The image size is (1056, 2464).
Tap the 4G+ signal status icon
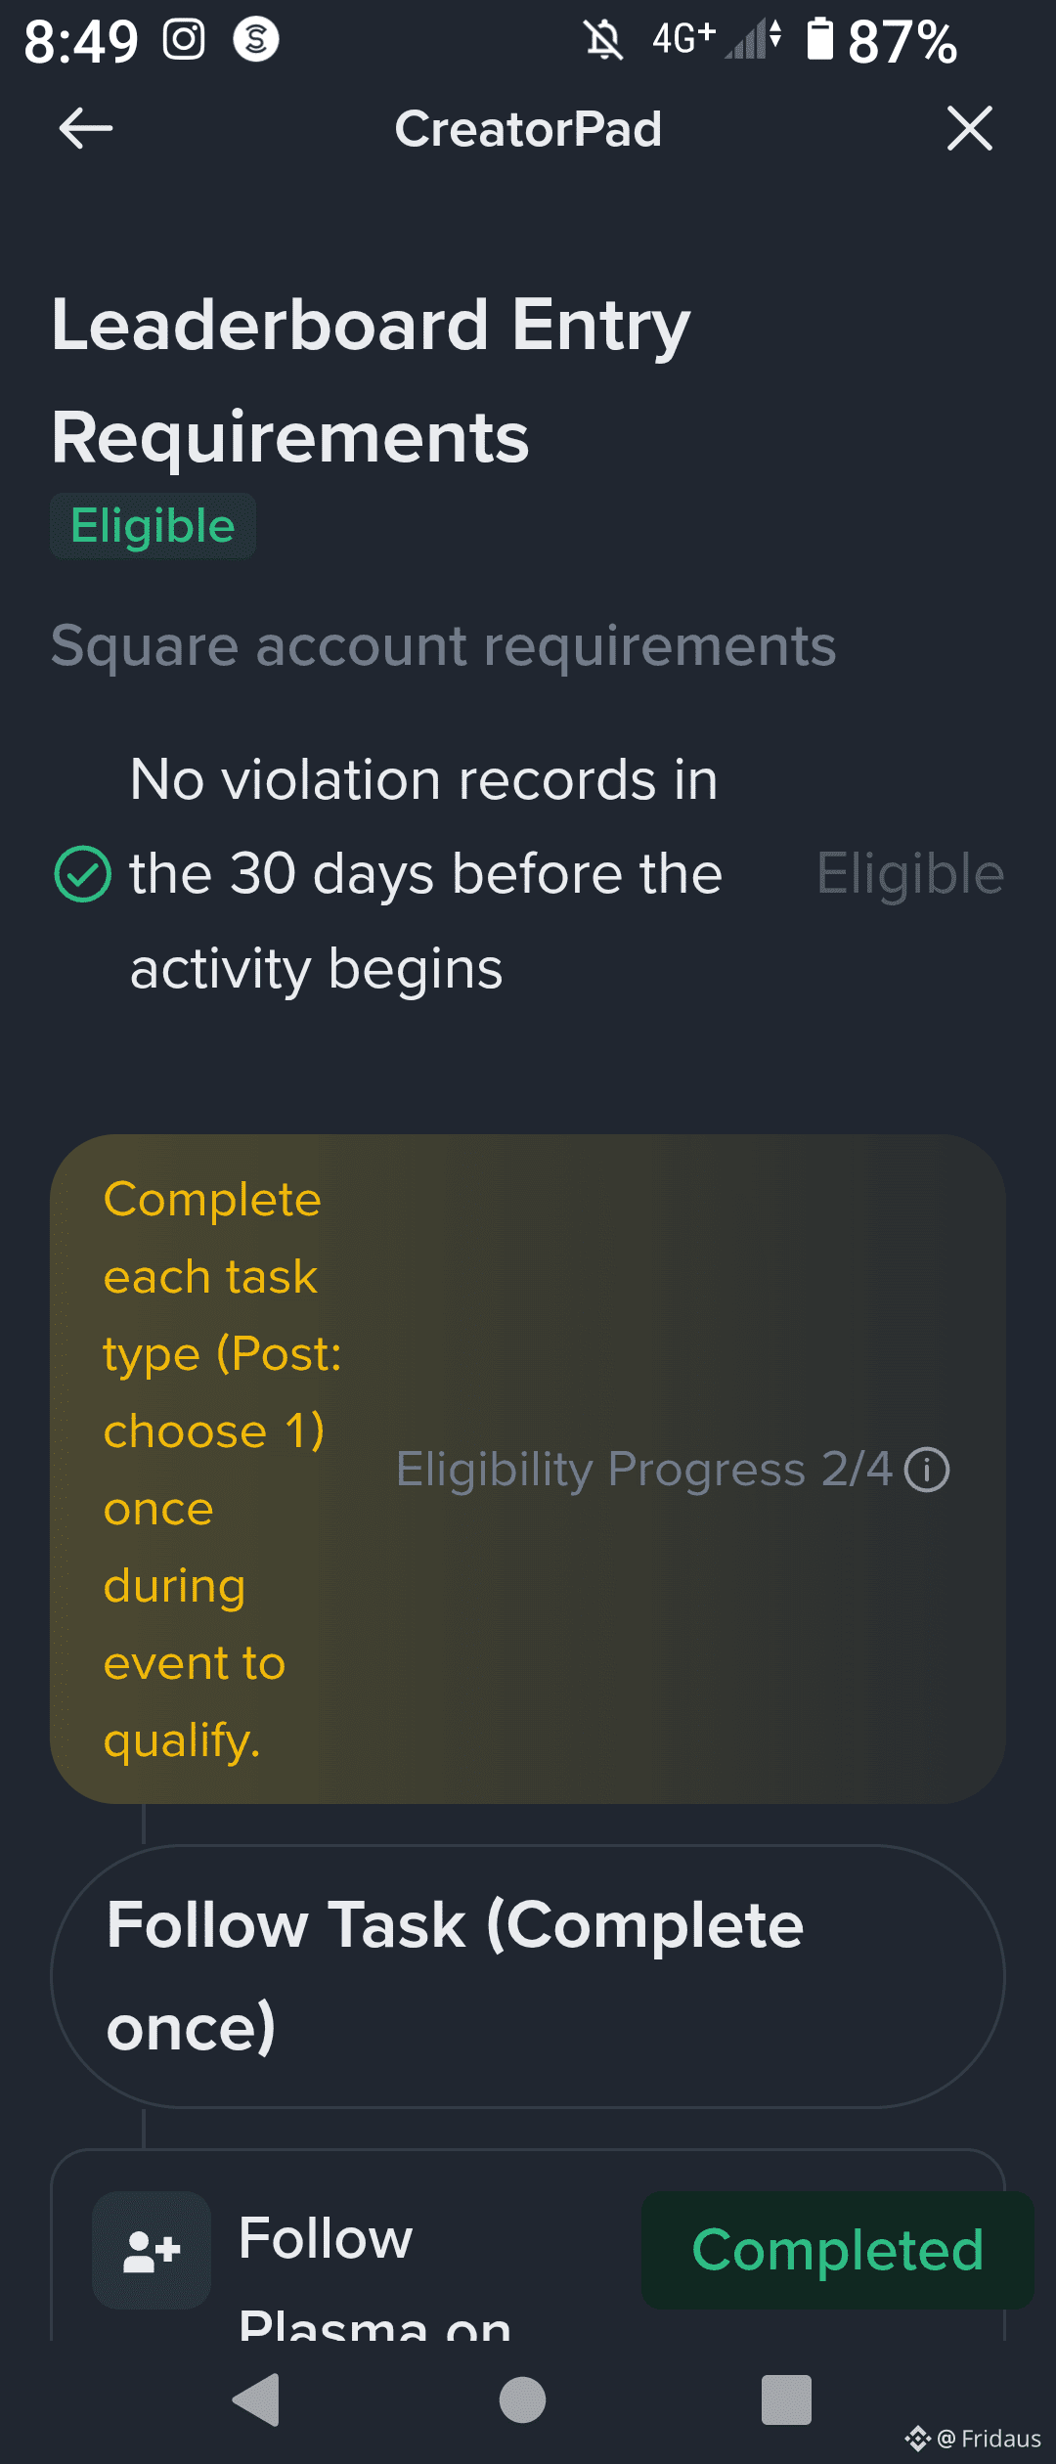point(717,40)
